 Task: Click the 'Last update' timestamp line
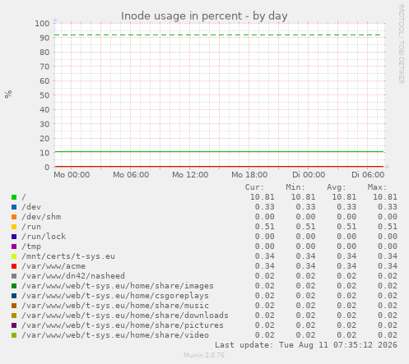point(306,345)
